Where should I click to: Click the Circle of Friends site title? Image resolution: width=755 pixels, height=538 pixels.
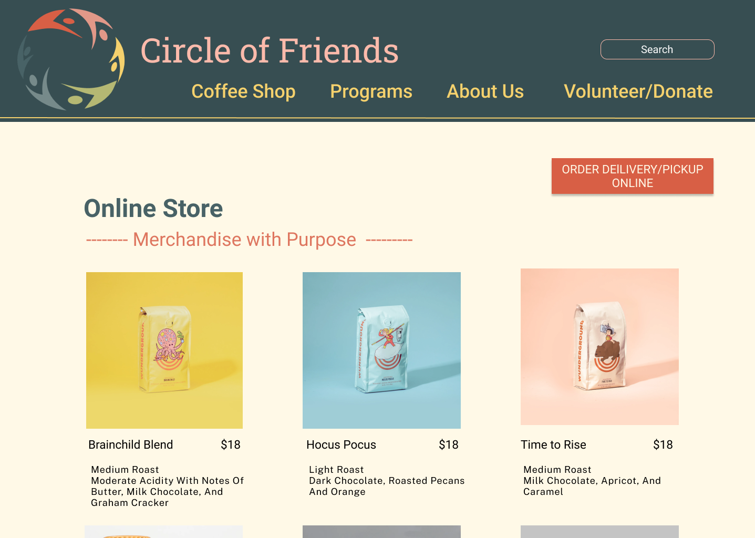tap(270, 50)
